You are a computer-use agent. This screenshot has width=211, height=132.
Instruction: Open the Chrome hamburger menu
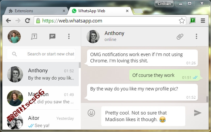coord(203,20)
